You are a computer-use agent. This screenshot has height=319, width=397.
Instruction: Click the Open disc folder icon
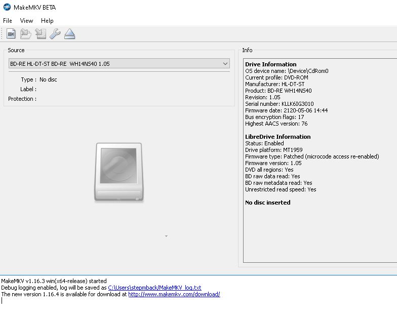point(25,33)
